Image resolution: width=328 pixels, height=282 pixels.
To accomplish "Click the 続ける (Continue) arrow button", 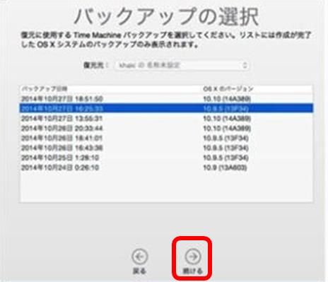I will (x=193, y=257).
